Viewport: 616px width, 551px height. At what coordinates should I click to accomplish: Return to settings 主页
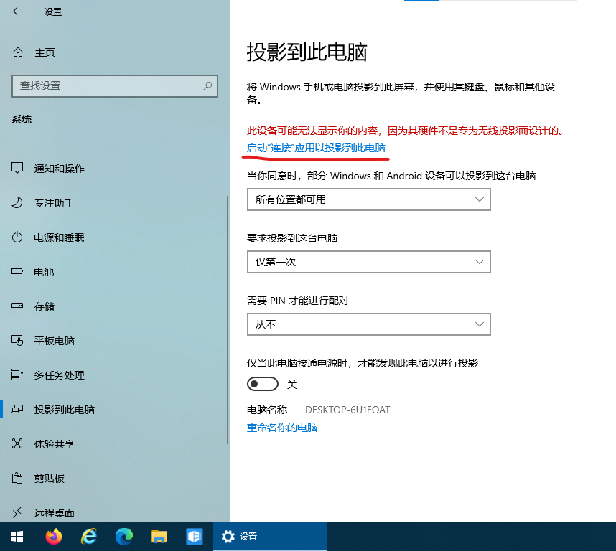[43, 52]
